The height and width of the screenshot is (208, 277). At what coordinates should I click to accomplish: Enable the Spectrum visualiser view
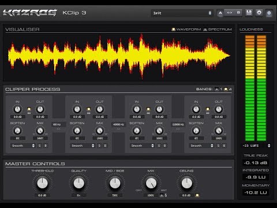(205, 29)
